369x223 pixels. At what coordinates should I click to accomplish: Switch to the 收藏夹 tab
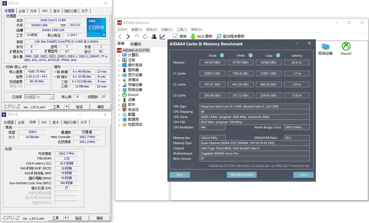136,44
